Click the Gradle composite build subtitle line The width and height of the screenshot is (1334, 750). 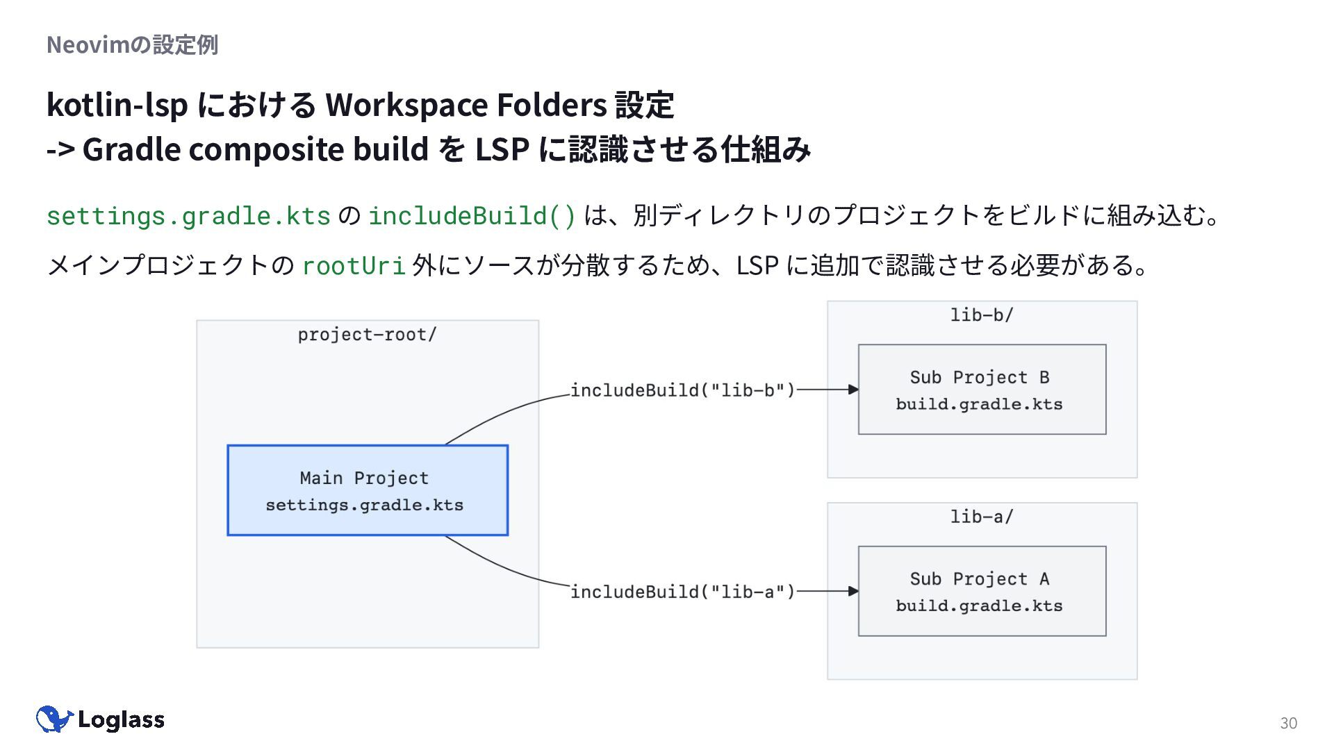click(428, 149)
